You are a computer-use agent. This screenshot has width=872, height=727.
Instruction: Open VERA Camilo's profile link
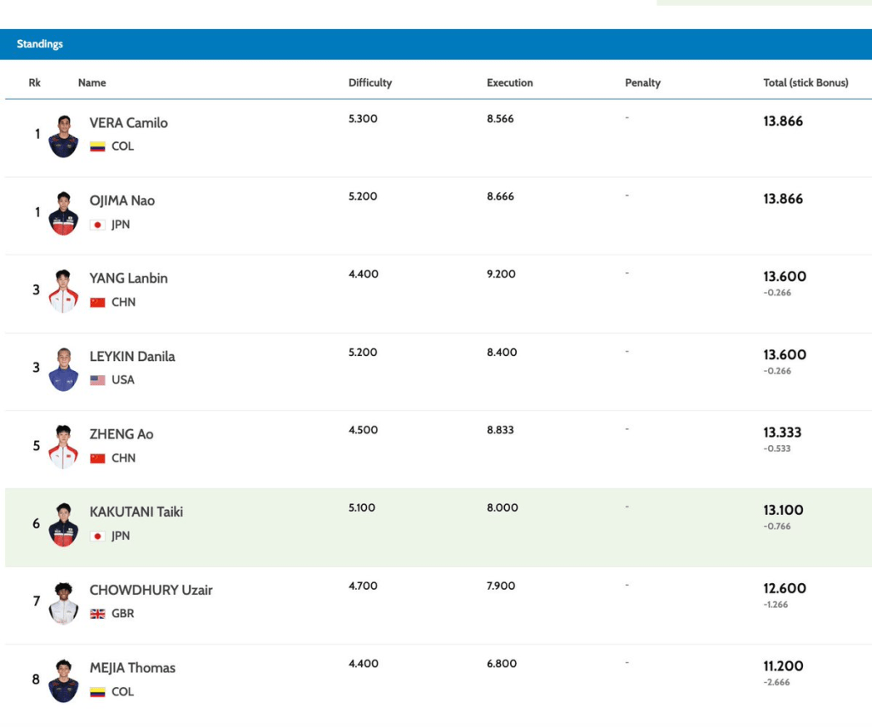[x=129, y=123]
